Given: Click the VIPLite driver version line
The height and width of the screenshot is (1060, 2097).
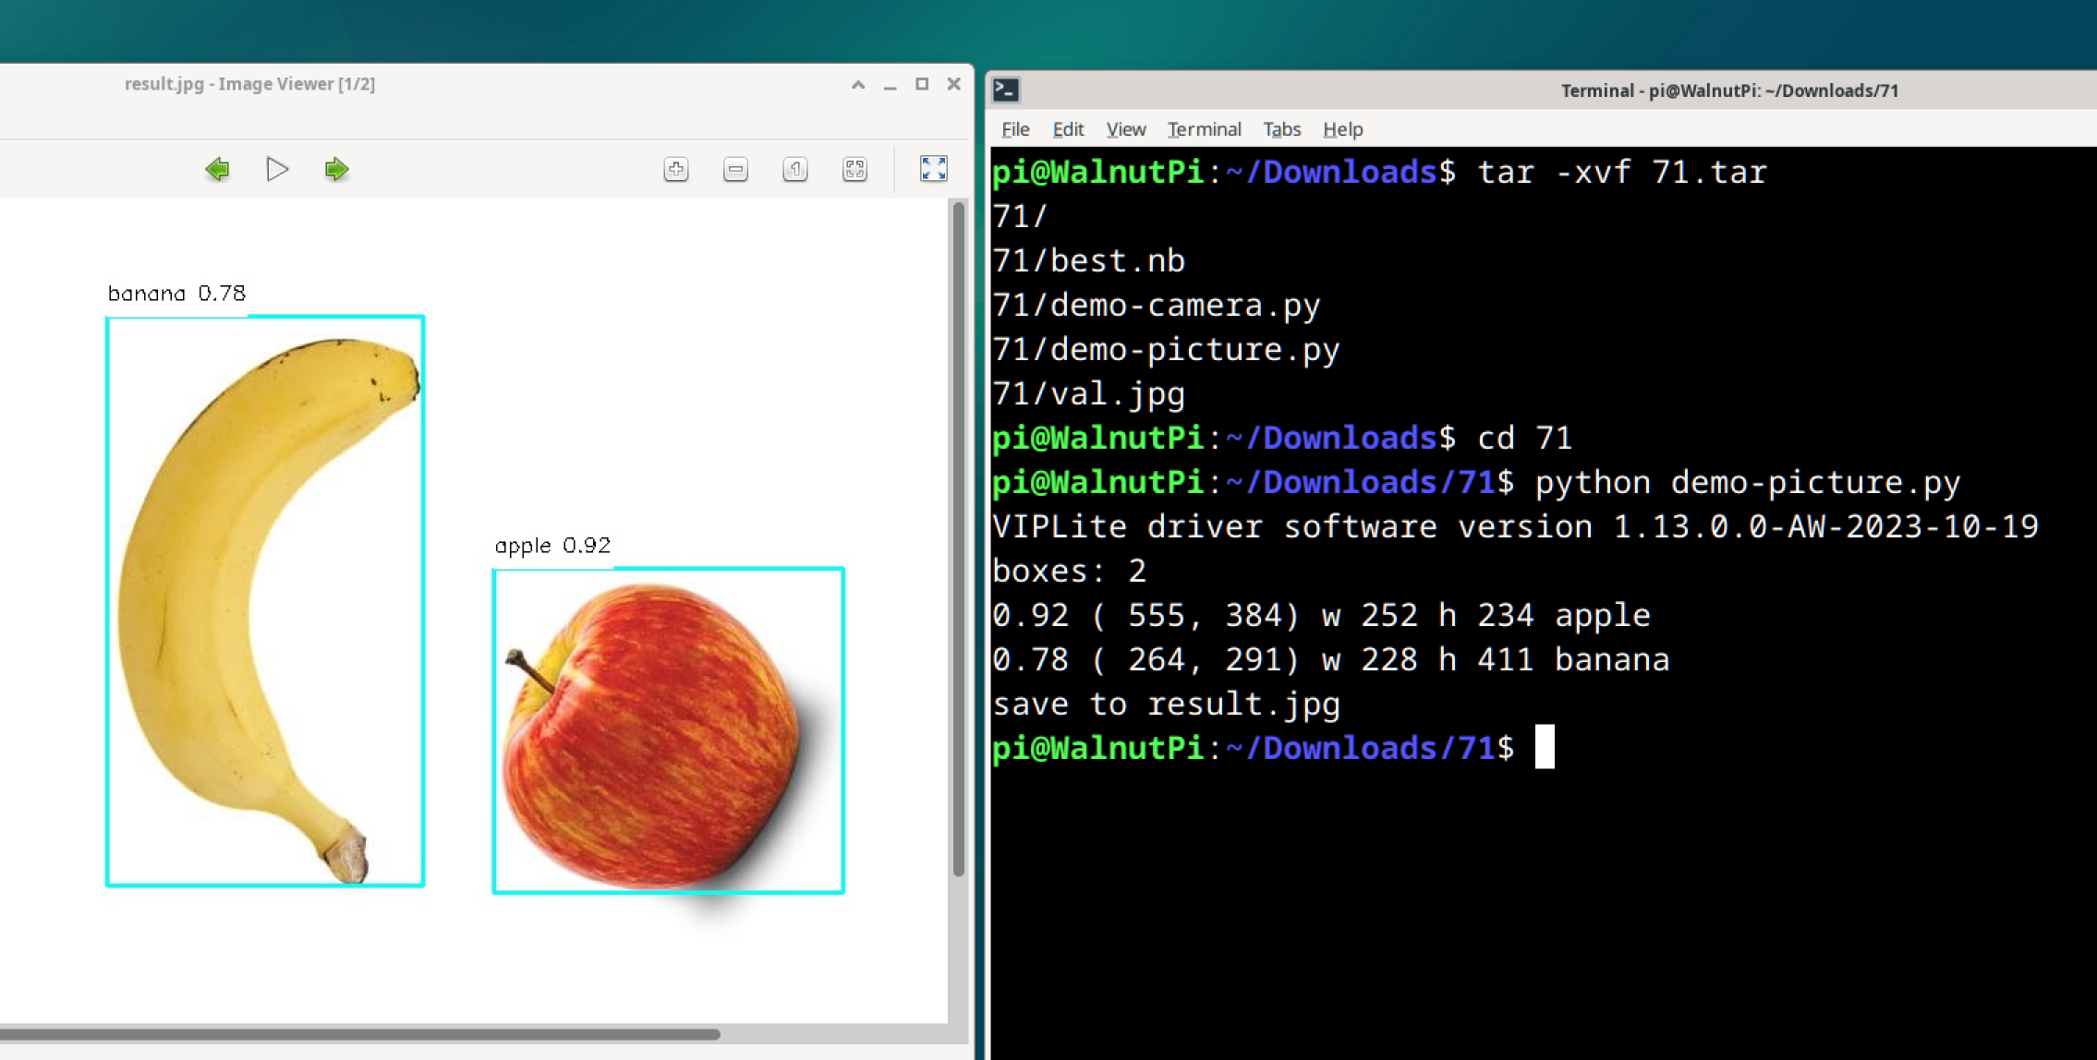Looking at the screenshot, I should tap(1515, 526).
